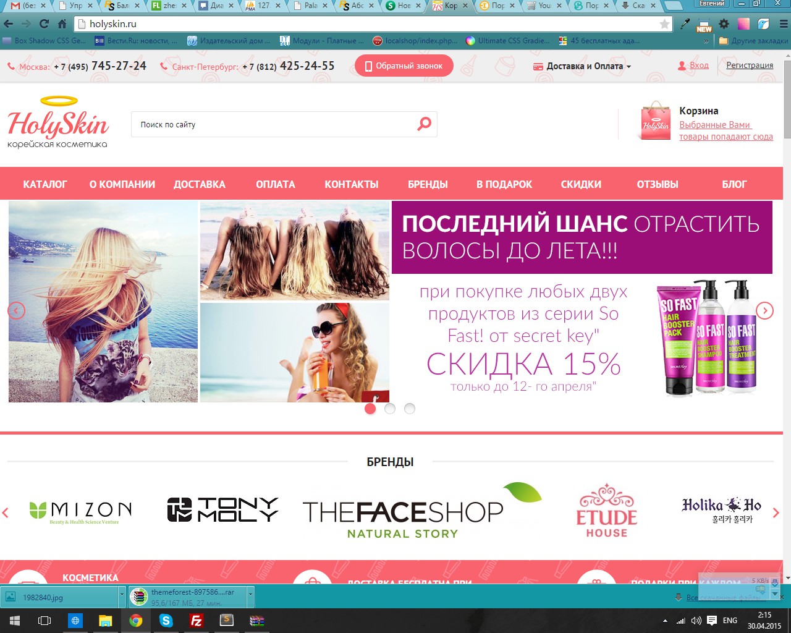Launch FileZilla from the taskbar
Viewport: 791px width, 633px height.
coord(196,621)
